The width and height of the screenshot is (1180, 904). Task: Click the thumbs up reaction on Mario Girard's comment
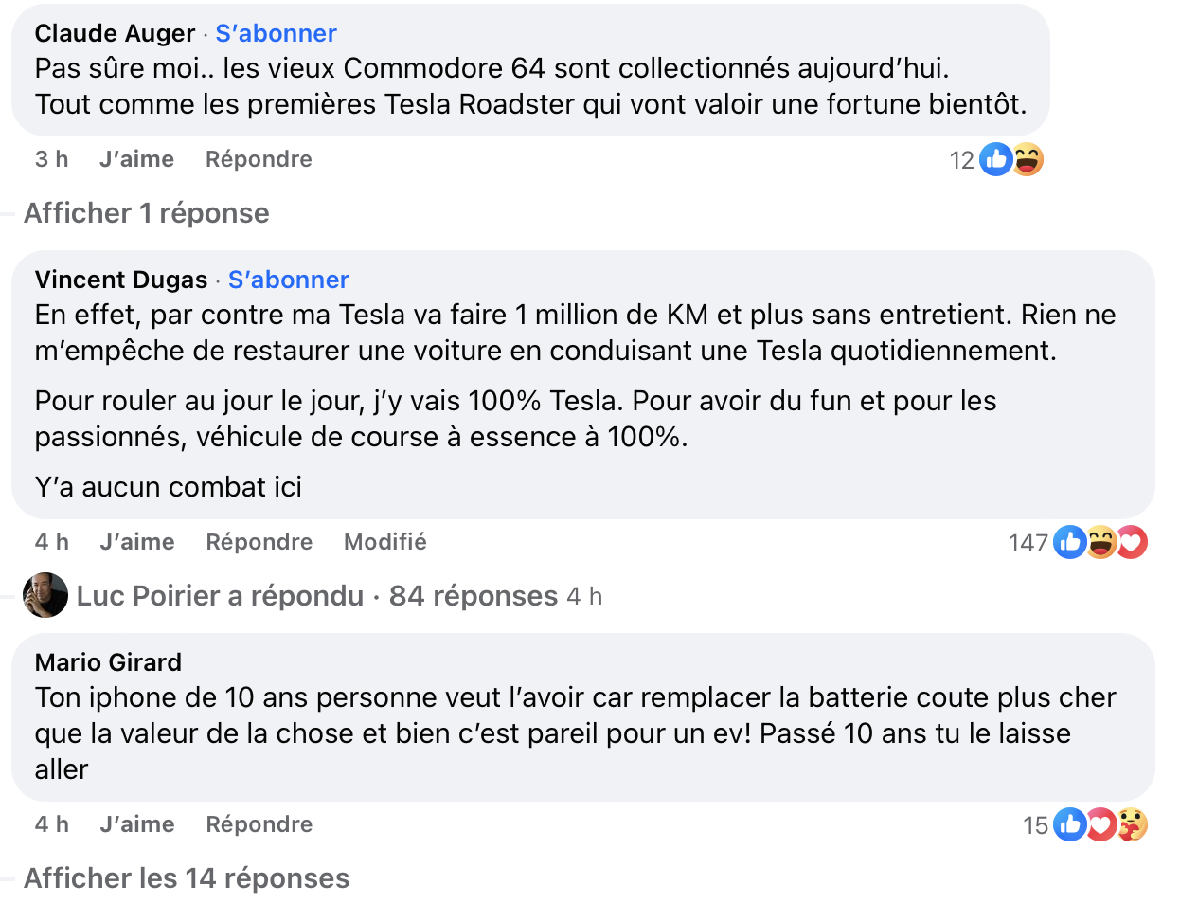[x=1069, y=825]
